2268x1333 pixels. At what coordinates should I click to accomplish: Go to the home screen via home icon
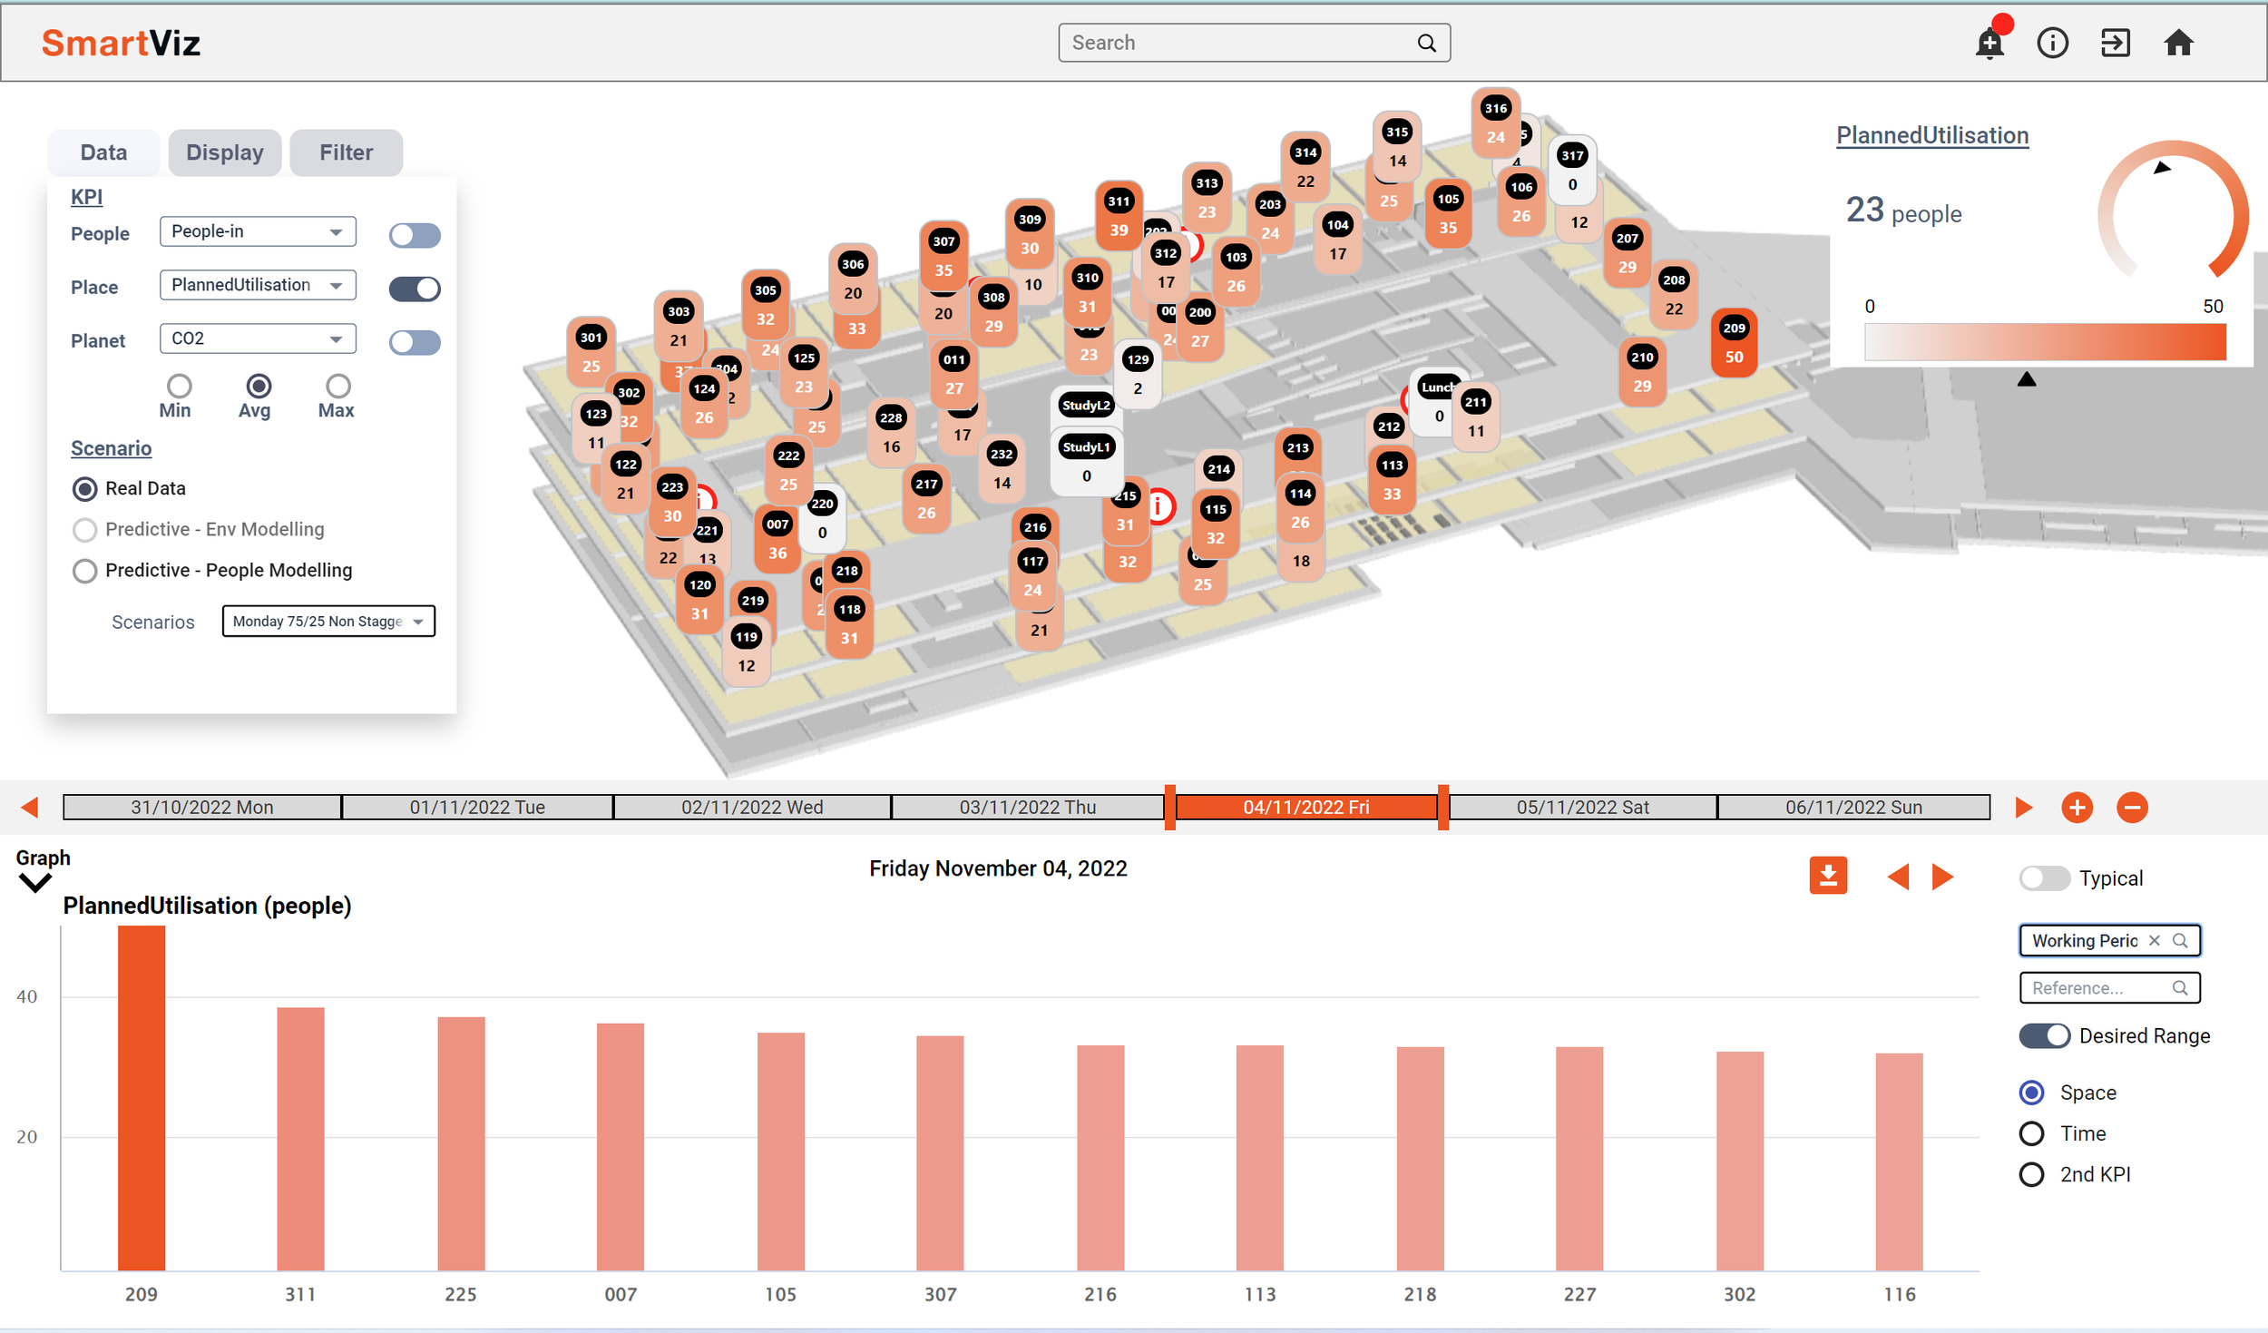coord(2179,43)
